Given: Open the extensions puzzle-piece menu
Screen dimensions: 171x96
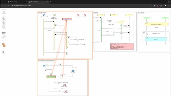Looking at the screenshot, I should [x=161, y=6].
